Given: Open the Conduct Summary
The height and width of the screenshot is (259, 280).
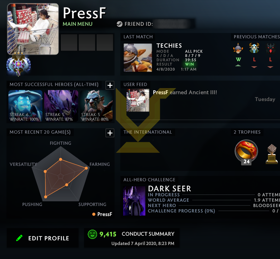Looking at the screenshot, I should pos(148,234).
